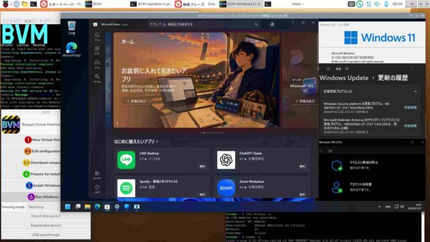
Task: Show hidden icons chevron in VM tray
Action: (380, 206)
